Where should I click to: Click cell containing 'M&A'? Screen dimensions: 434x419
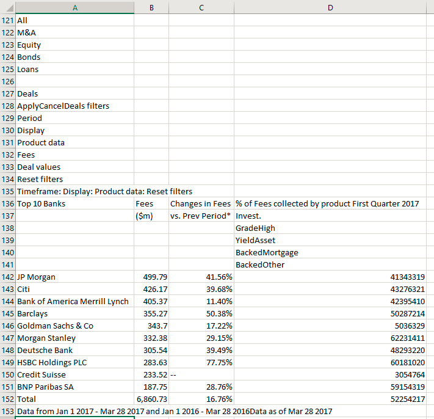click(x=74, y=32)
